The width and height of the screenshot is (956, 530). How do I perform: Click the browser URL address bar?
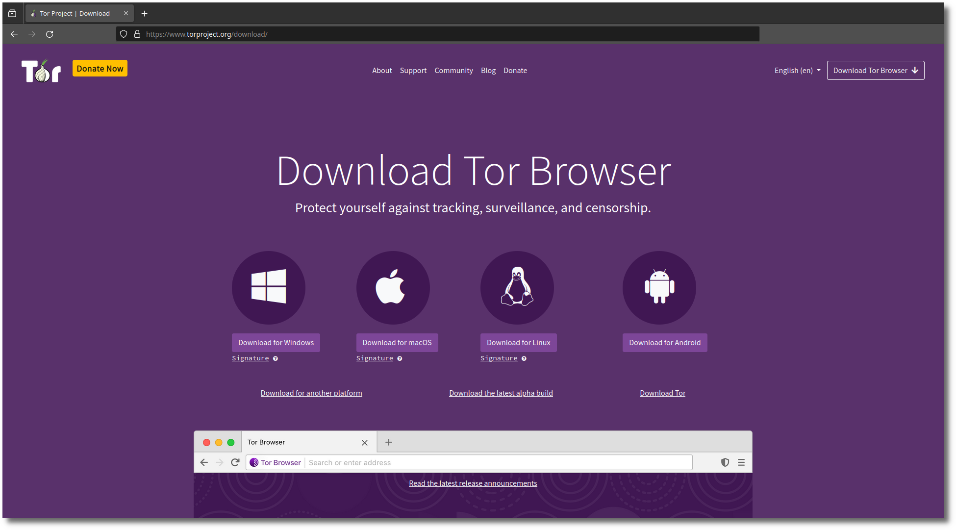438,34
